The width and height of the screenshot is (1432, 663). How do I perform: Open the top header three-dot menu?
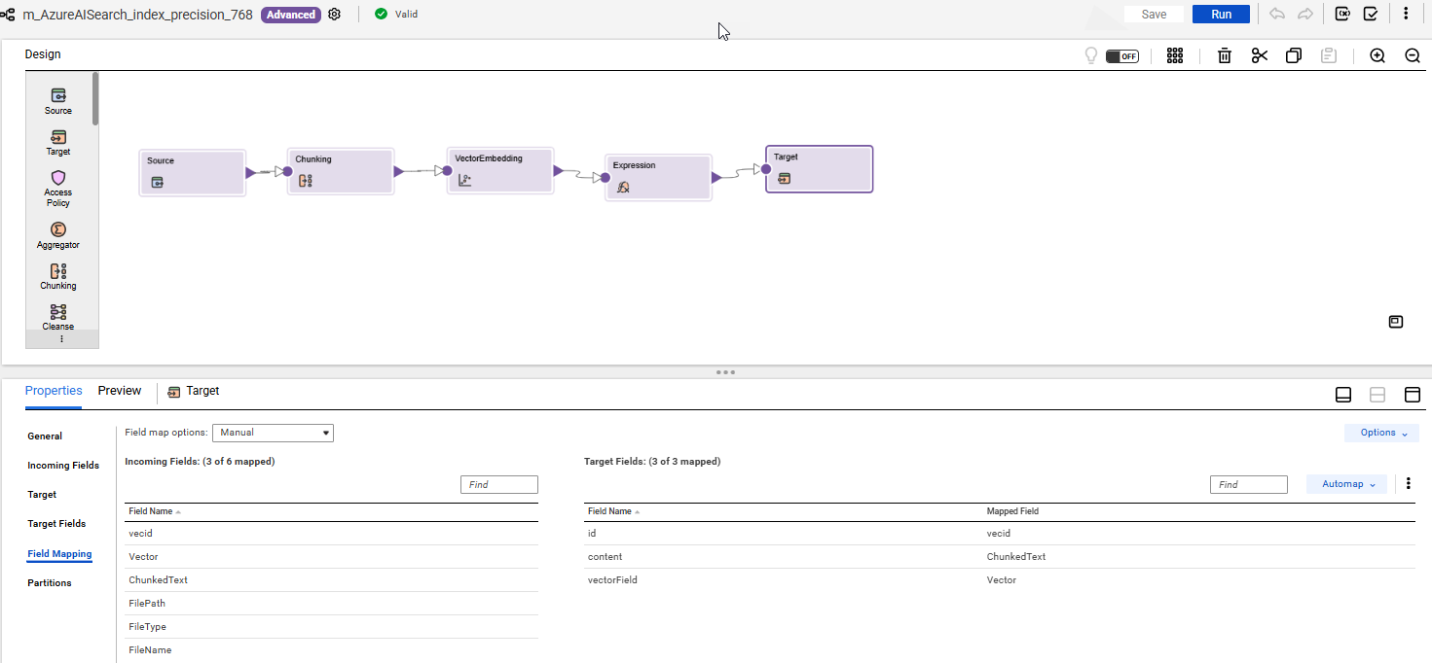pos(1406,15)
